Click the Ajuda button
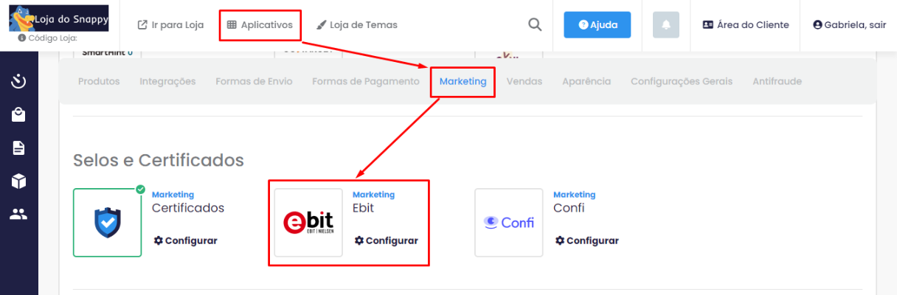Viewport: 897px width, 295px height. pyautogui.click(x=598, y=25)
